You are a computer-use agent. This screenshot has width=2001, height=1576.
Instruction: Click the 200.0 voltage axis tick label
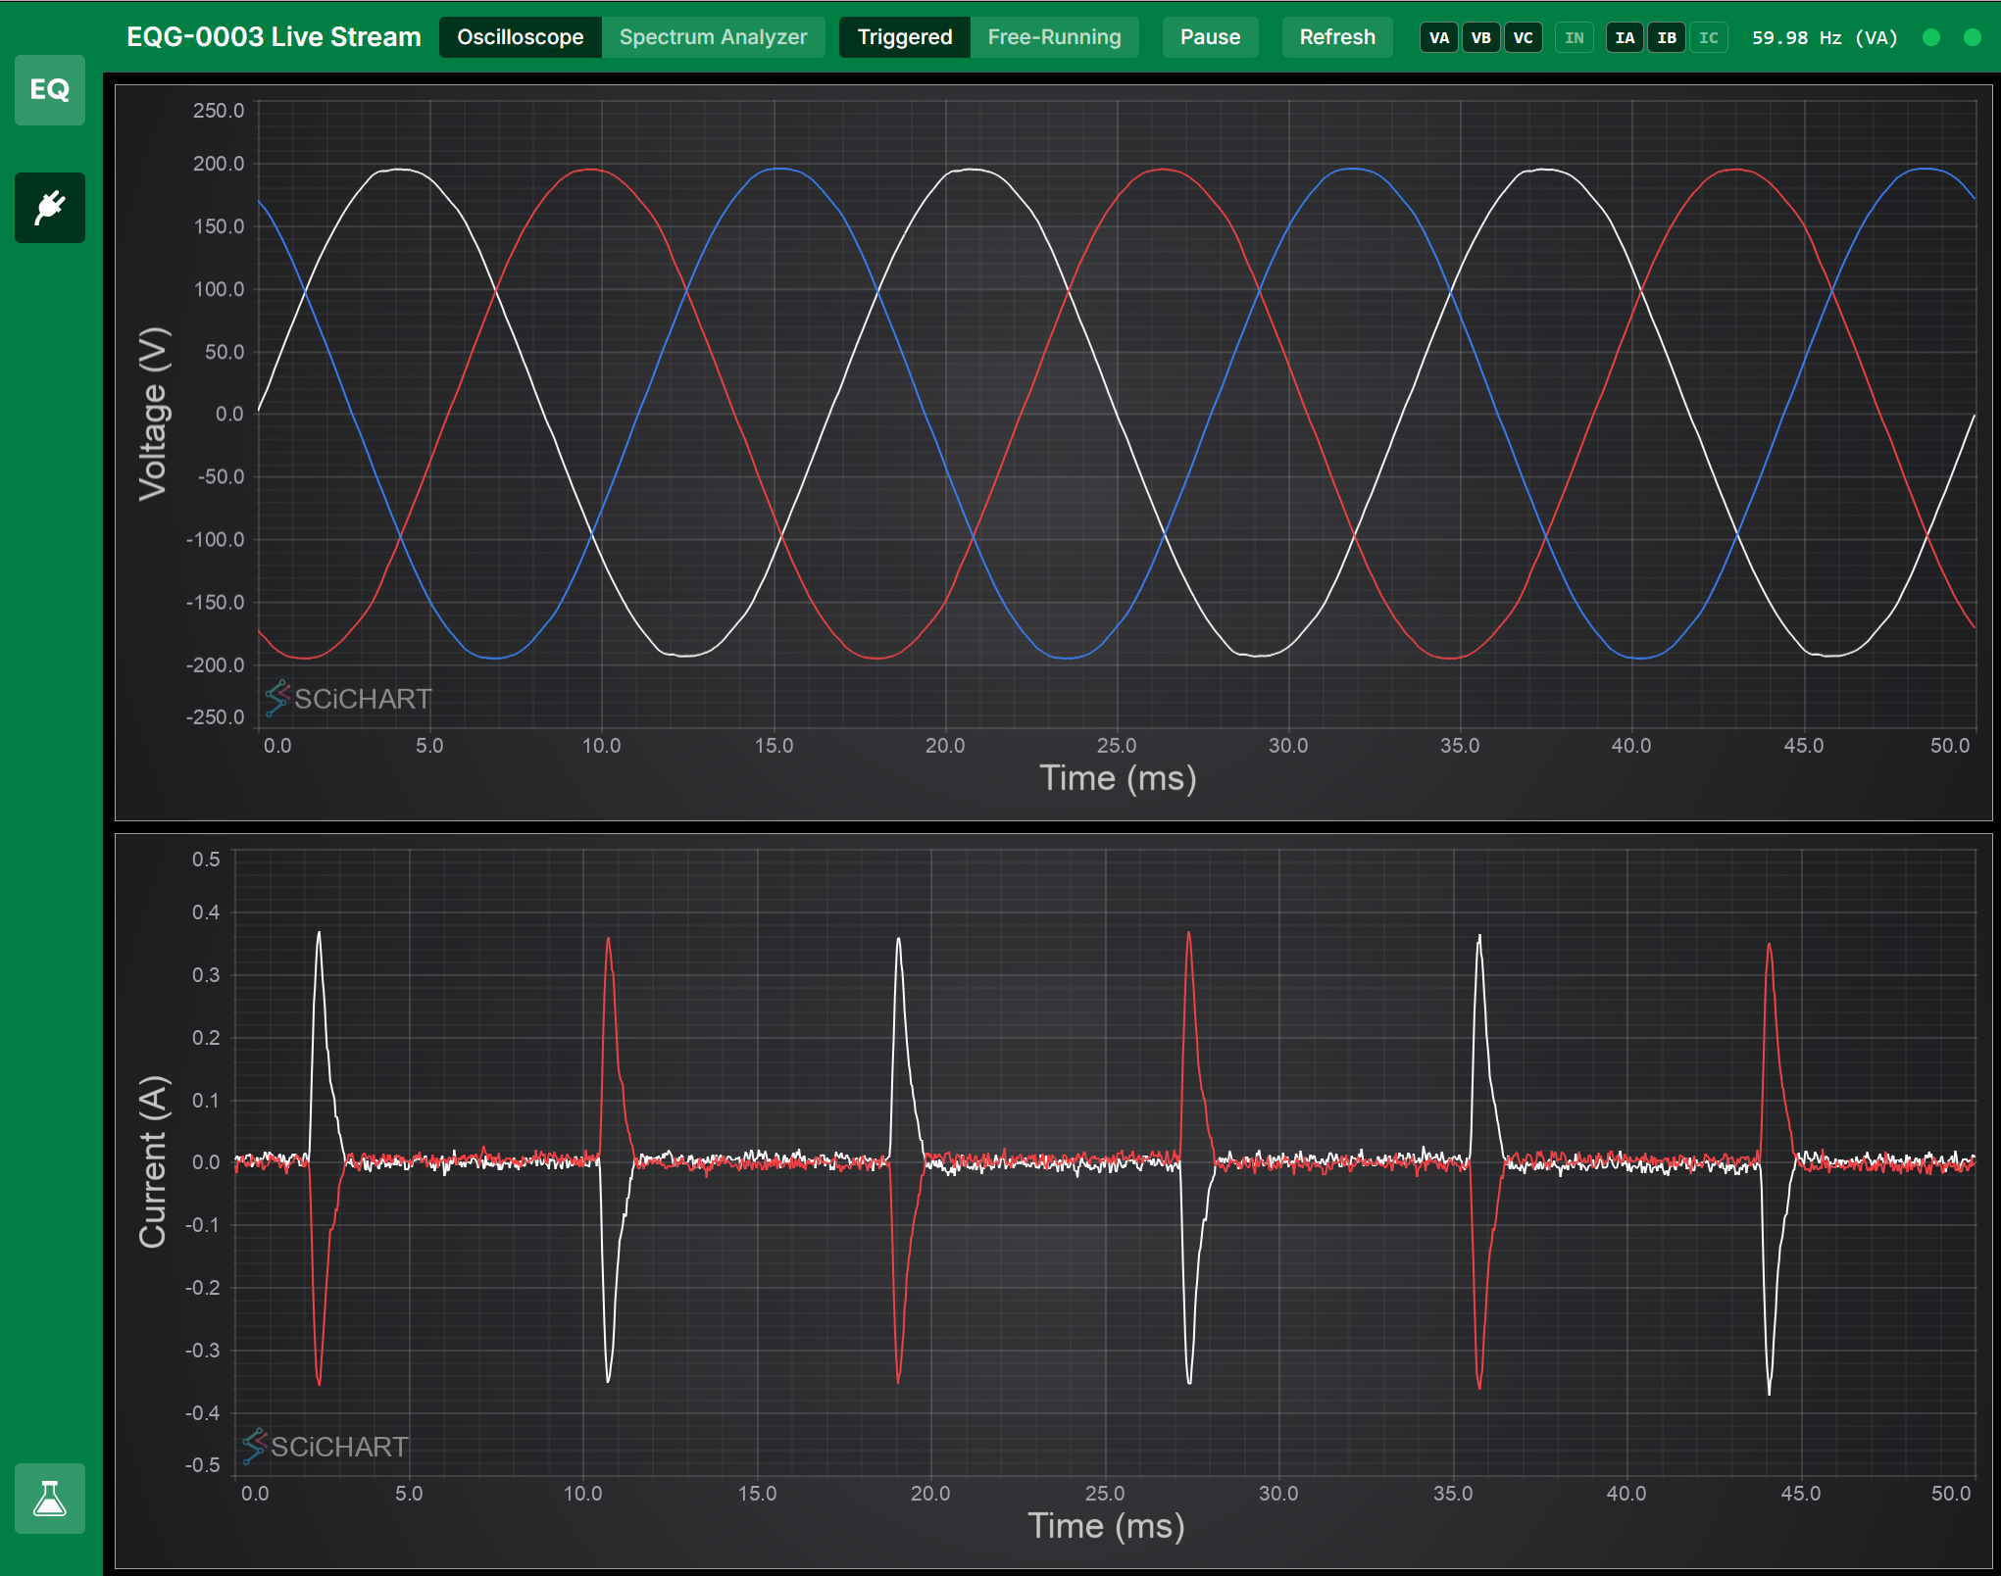[219, 164]
